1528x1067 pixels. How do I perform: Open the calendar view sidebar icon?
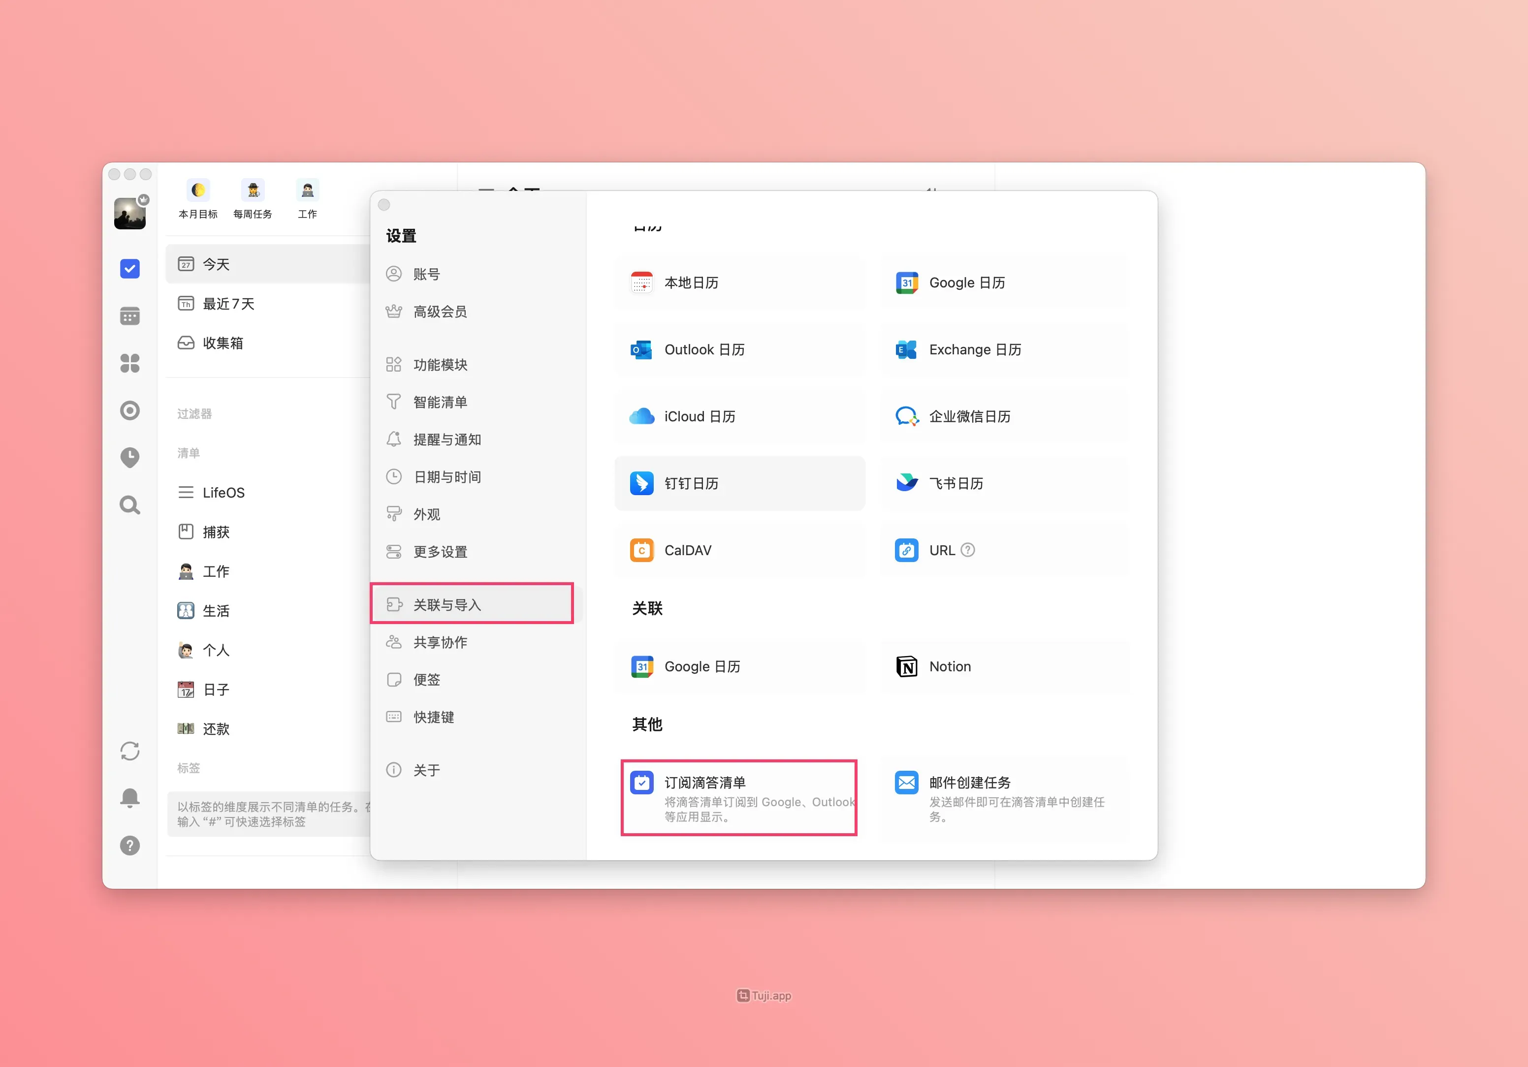[130, 316]
